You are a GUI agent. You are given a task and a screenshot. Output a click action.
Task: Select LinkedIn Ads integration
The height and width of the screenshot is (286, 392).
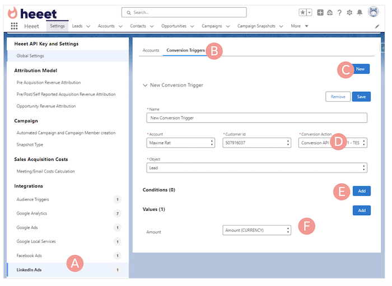pyautogui.click(x=68, y=270)
